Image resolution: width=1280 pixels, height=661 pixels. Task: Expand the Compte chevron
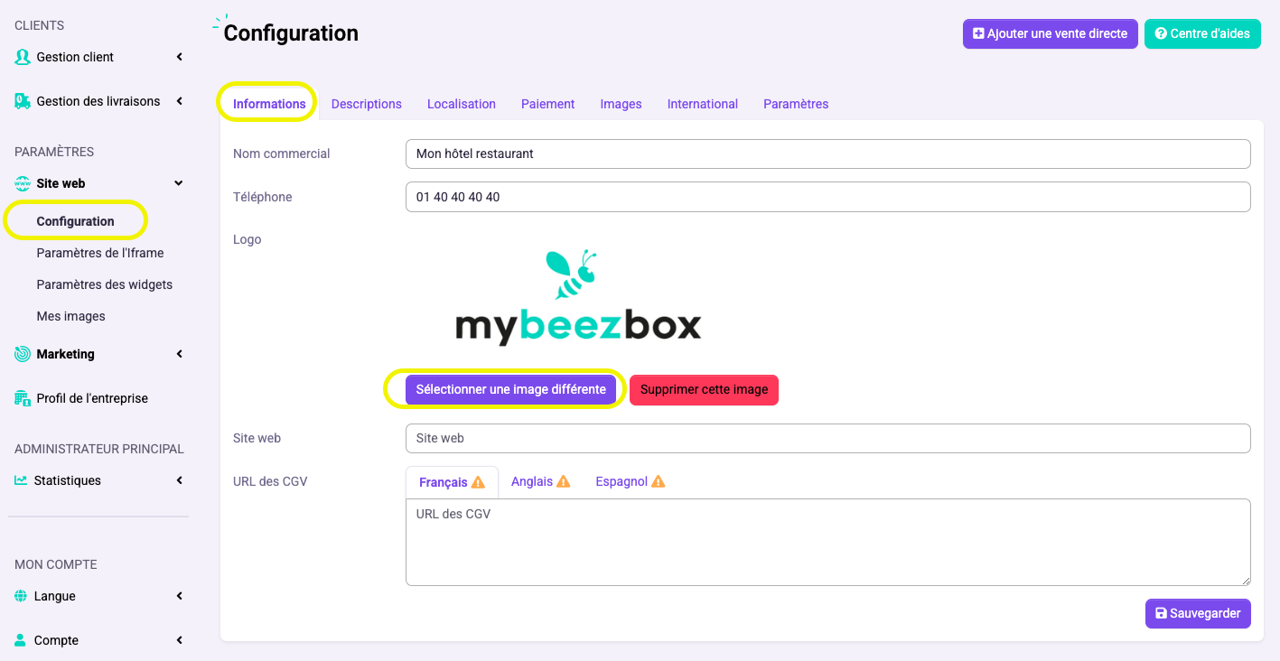pos(179,640)
